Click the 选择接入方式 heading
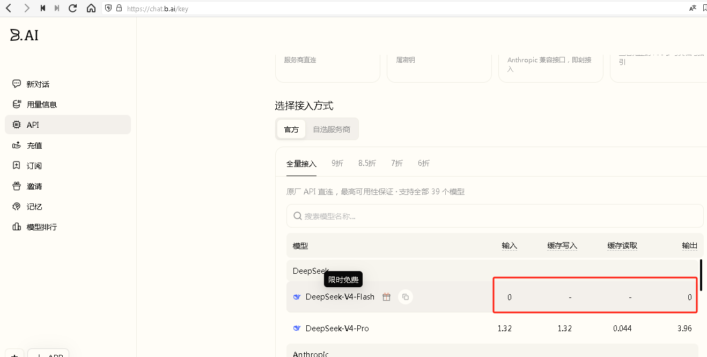This screenshot has height=357, width=707. pos(304,106)
